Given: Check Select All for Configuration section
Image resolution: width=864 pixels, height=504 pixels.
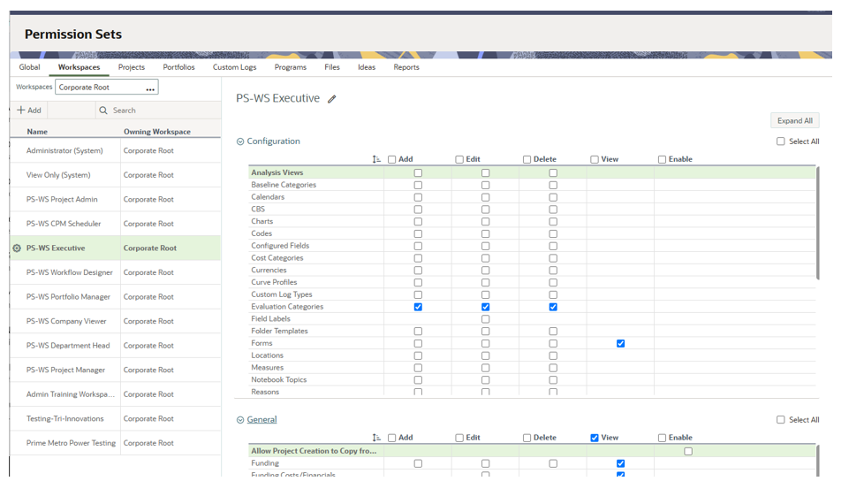Looking at the screenshot, I should [780, 141].
